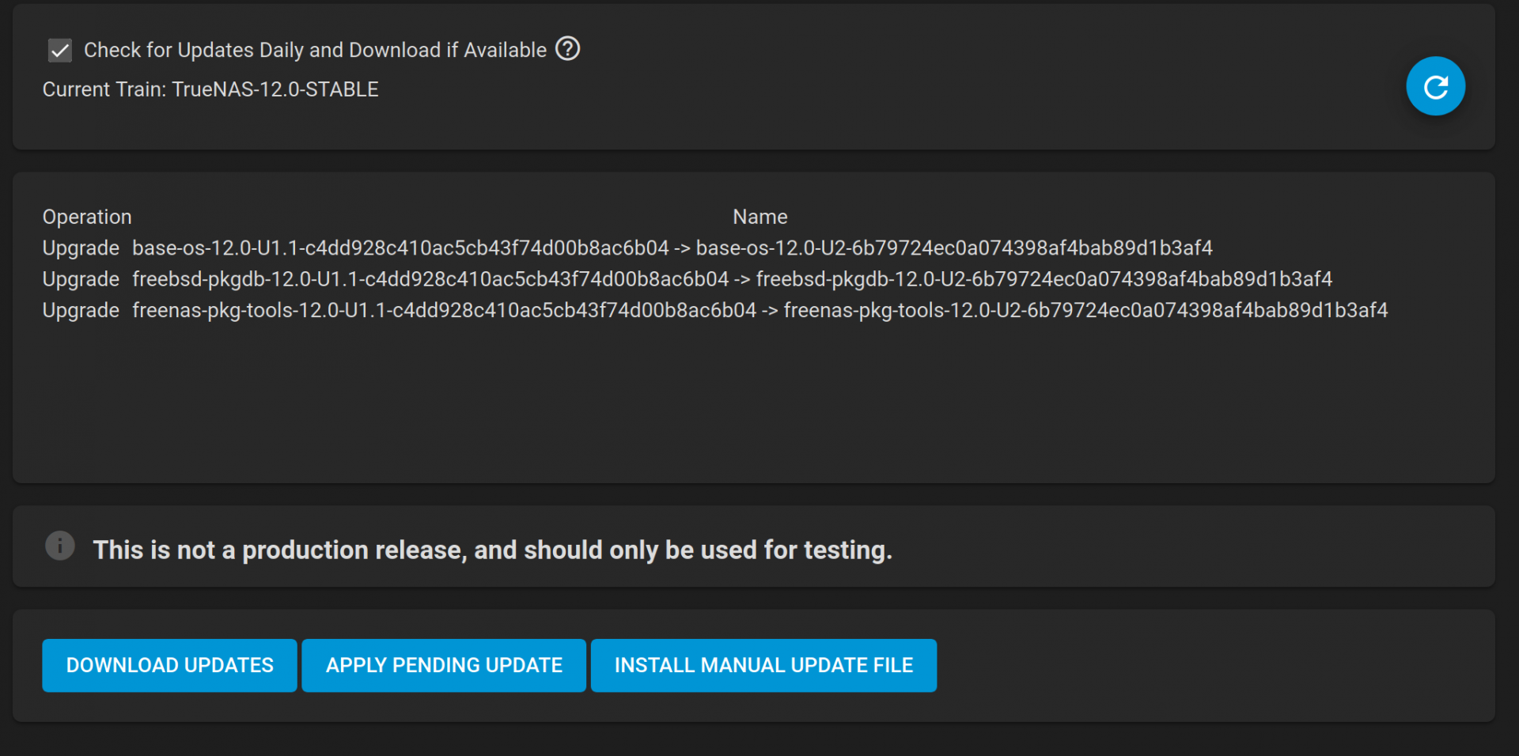1519x756 pixels.
Task: Select the Current Train TrueNAS-12.0-STABLE text
Action: pos(210,89)
